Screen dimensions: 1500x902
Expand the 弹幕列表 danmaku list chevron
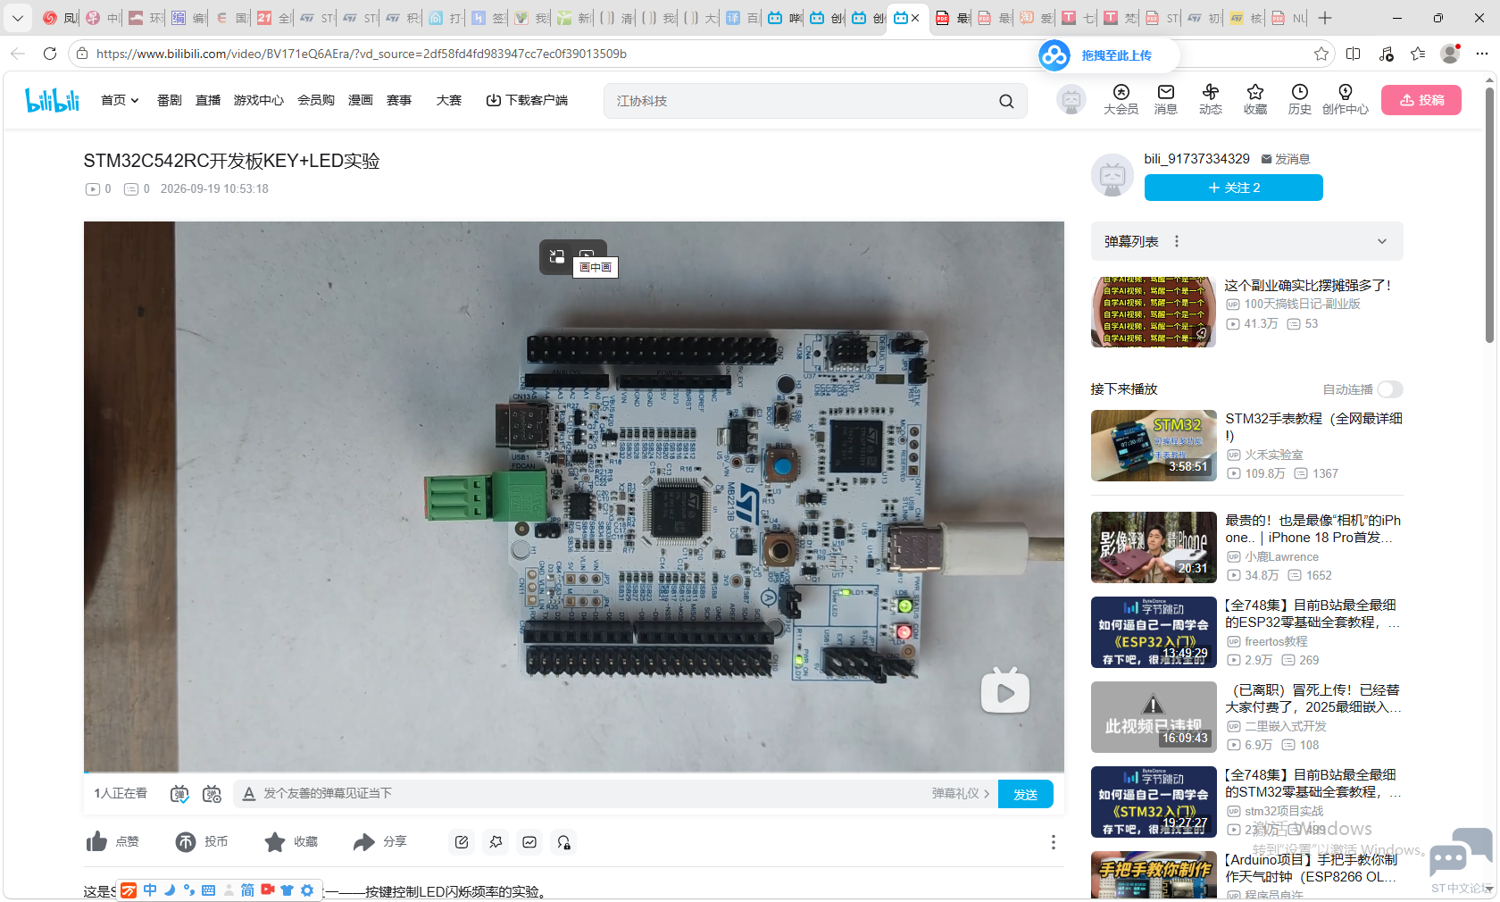(1382, 241)
